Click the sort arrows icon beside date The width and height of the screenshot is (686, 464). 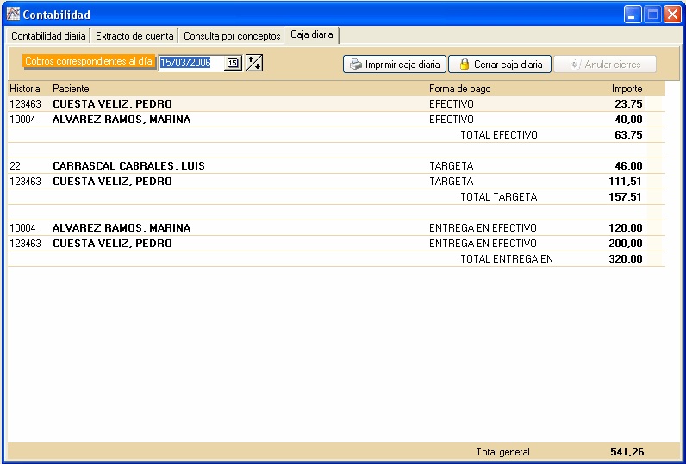253,63
